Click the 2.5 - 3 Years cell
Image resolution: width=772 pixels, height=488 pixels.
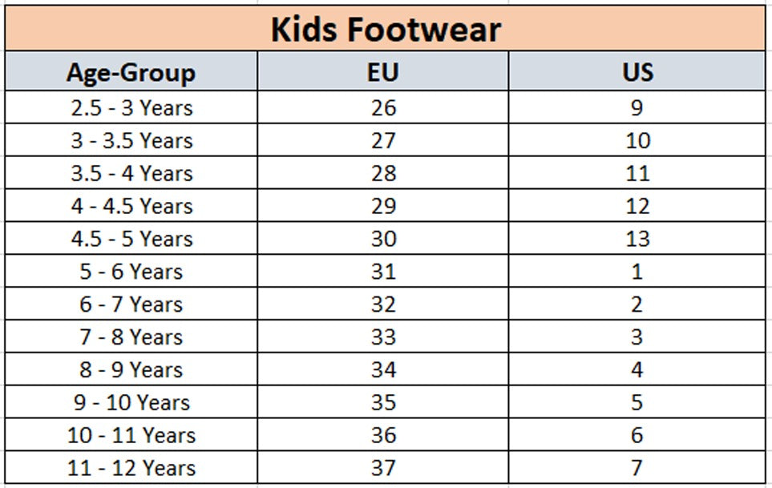click(131, 107)
